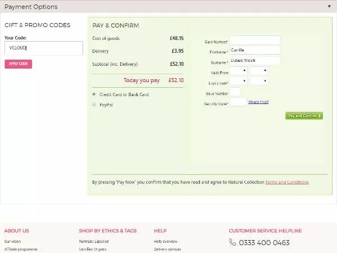Expand the Expiry date month dropdown
The image size is (337, 253).
click(x=238, y=82)
